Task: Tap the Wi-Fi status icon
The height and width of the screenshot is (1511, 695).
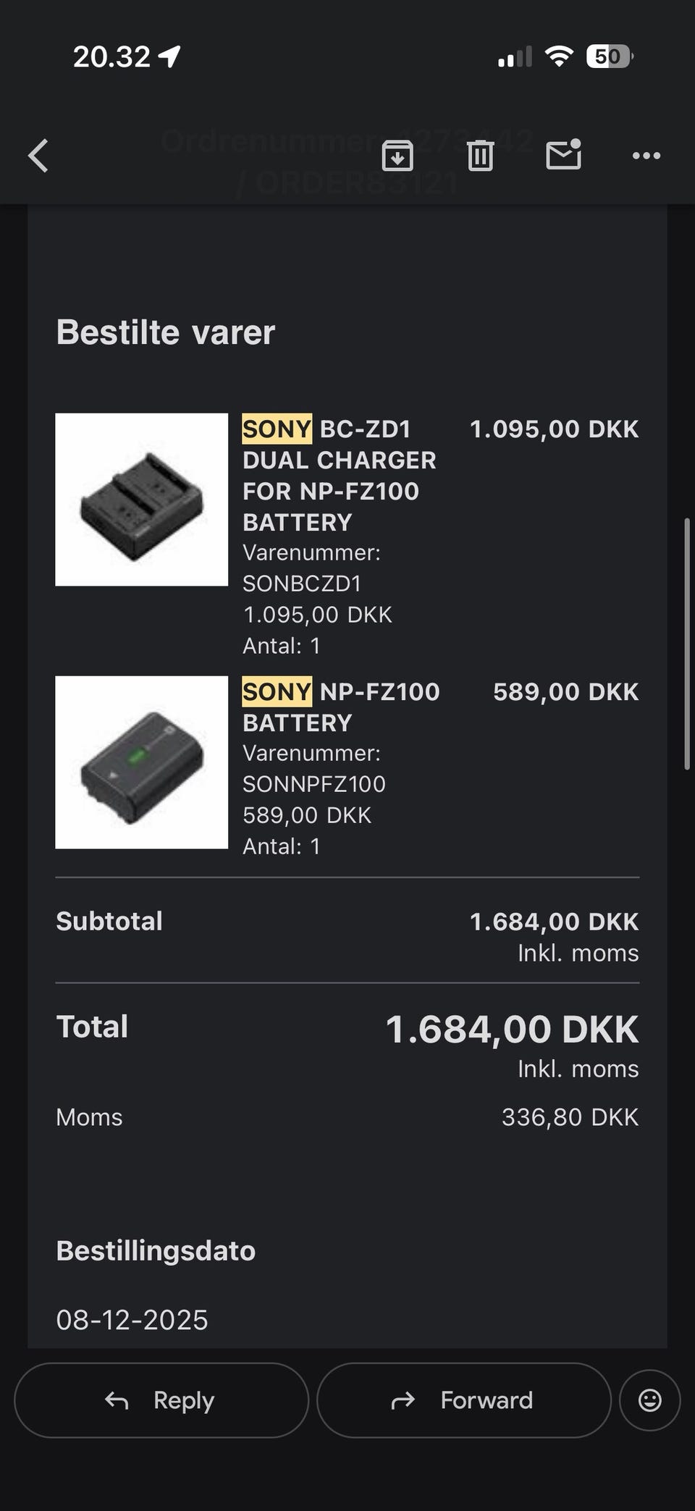Action: pos(558,56)
